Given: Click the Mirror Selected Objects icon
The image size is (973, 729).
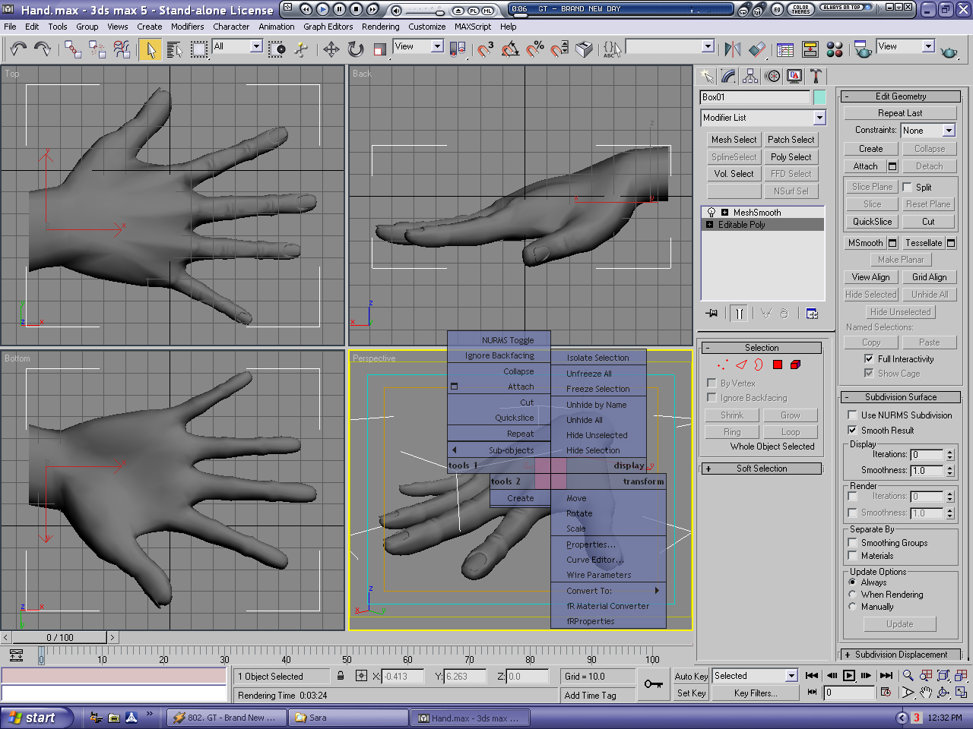Looking at the screenshot, I should click(733, 49).
